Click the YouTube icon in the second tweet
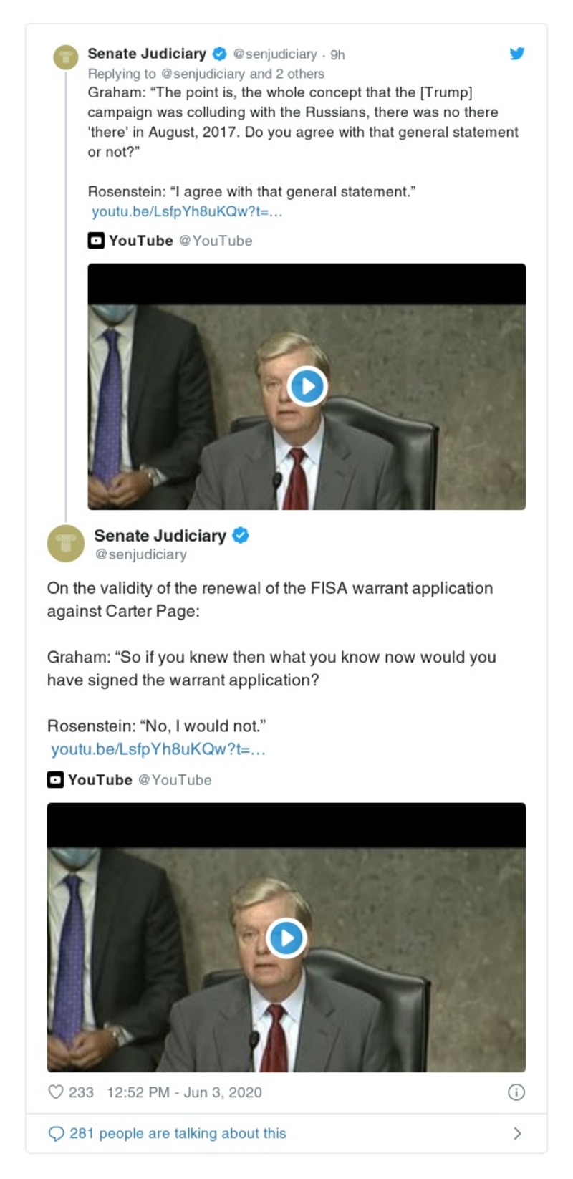 coord(54,780)
